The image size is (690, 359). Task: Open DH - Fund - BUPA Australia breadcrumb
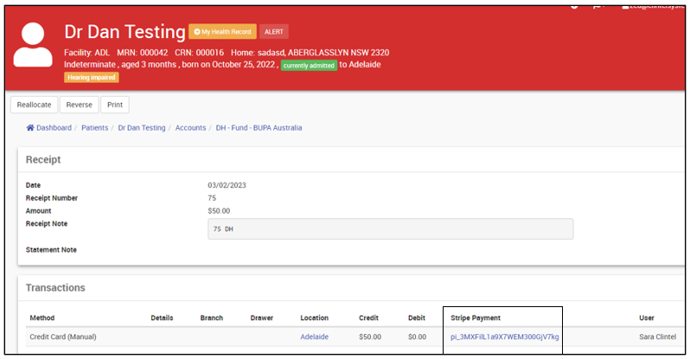click(x=259, y=128)
